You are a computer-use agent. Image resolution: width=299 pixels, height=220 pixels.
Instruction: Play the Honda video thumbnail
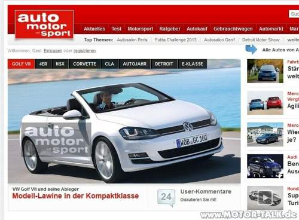[x=265, y=198]
